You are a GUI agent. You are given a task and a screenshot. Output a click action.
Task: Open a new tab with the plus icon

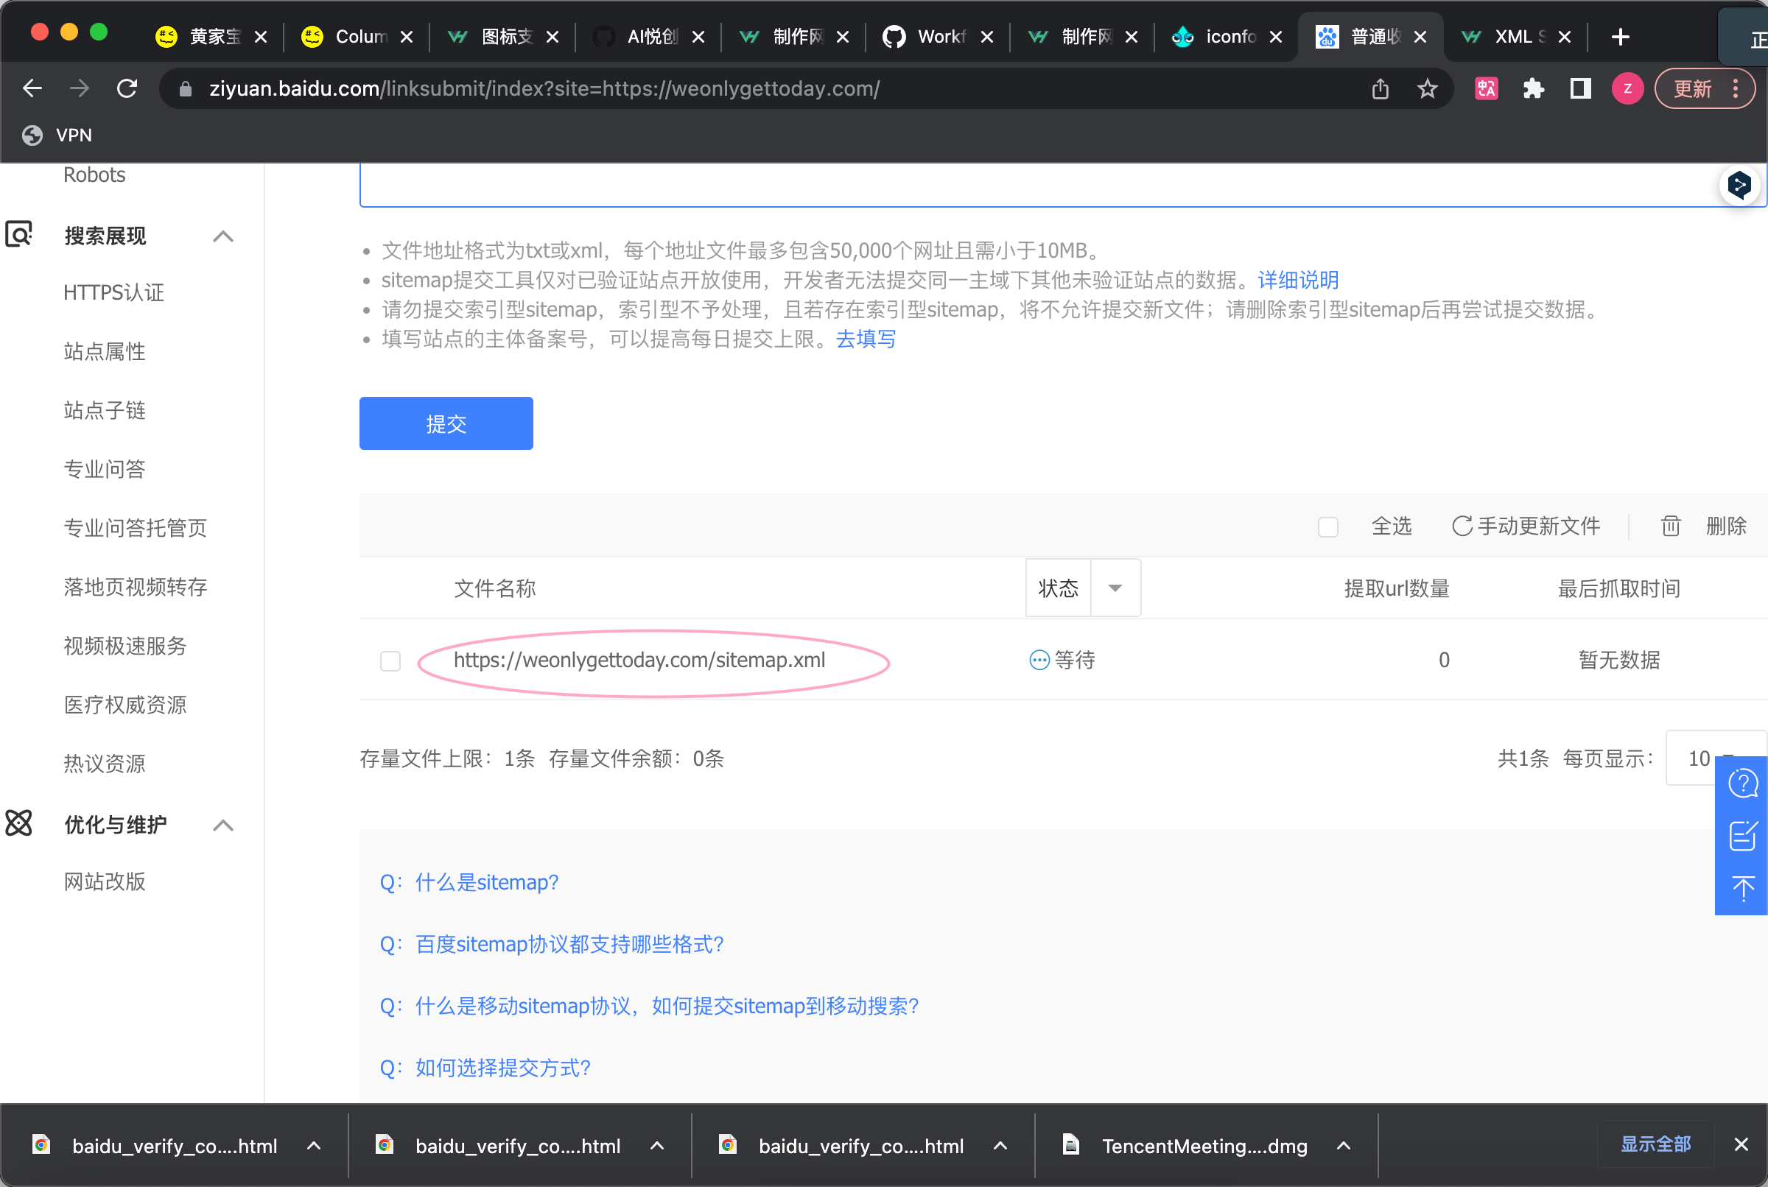(x=1621, y=36)
